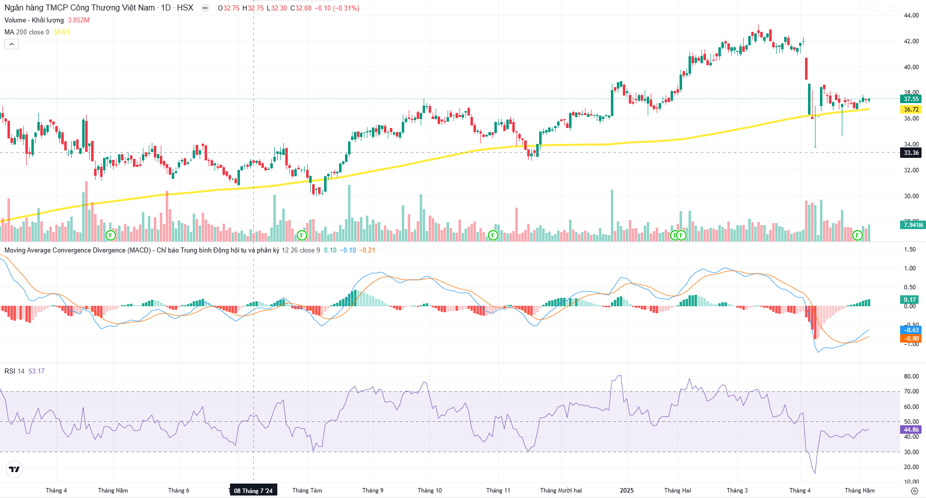Click the 1.50 MACD scale label
This screenshot has width=926, height=498.
[910, 249]
